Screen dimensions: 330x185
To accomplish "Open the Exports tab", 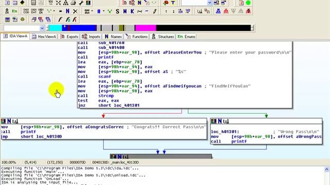I will 69,36.
